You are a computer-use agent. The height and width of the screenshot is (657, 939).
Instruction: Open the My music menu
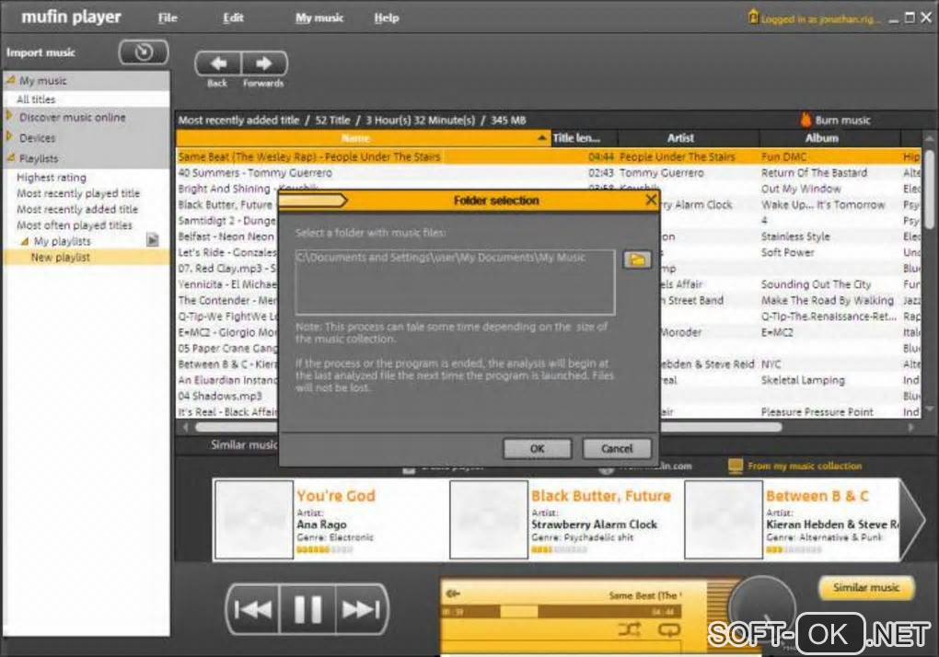tap(319, 18)
